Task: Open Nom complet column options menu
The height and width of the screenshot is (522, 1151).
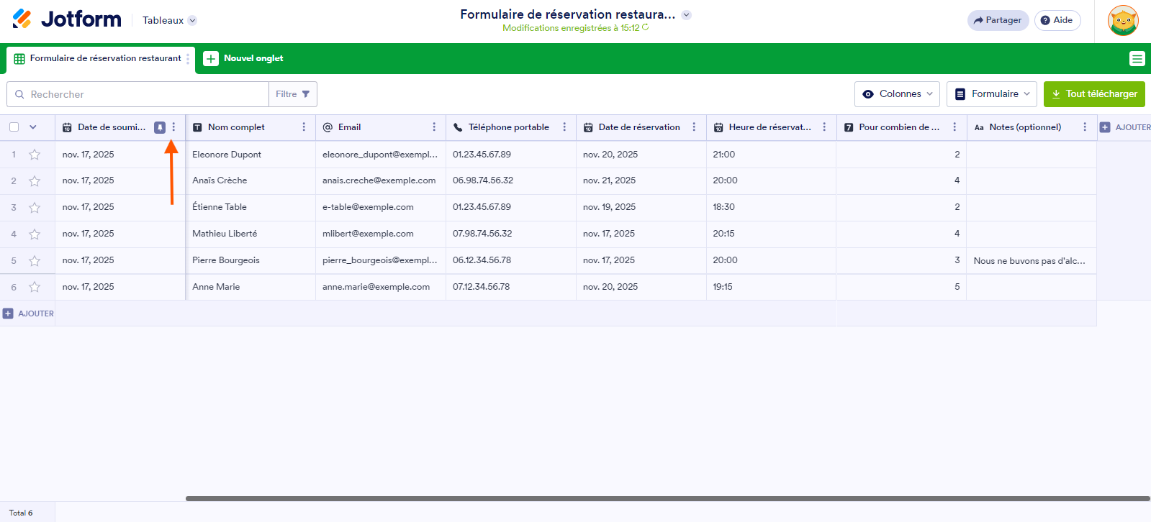Action: tap(304, 127)
